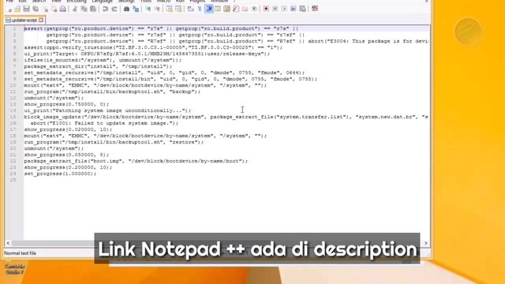
Task: Click the 'abort("E1001: Failed to update' line
Action: tap(104, 123)
